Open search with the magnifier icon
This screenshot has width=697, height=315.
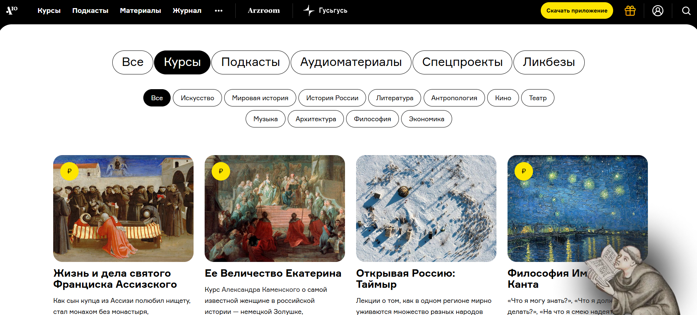pos(686,11)
